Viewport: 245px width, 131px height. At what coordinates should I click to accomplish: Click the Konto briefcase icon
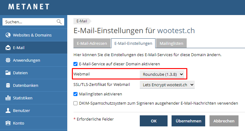[x=8, y=123]
